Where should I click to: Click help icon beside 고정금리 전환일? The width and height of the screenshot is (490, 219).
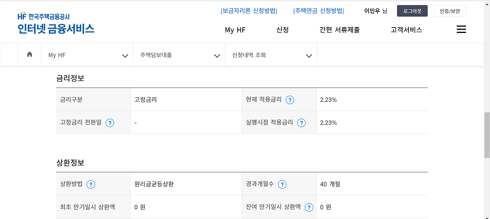pos(110,123)
